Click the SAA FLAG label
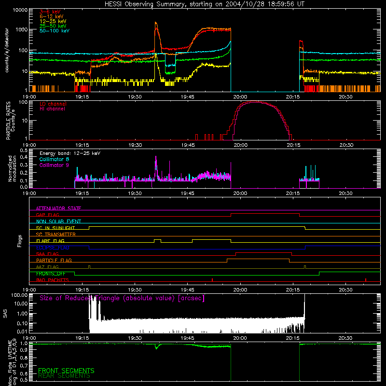386x386 pixels. (x=47, y=254)
